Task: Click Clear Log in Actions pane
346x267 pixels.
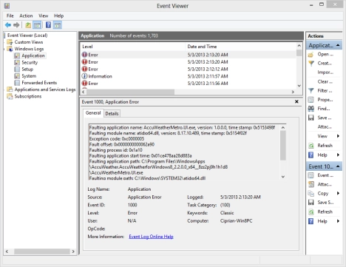Action: pos(325,81)
